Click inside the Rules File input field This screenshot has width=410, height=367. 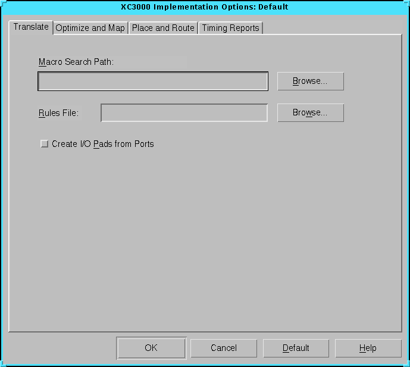[184, 113]
